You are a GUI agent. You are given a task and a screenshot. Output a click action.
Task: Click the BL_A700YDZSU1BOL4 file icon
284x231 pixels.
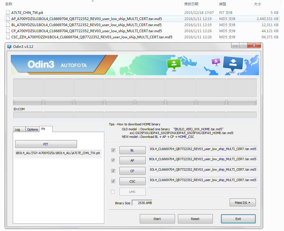coord(8,25)
